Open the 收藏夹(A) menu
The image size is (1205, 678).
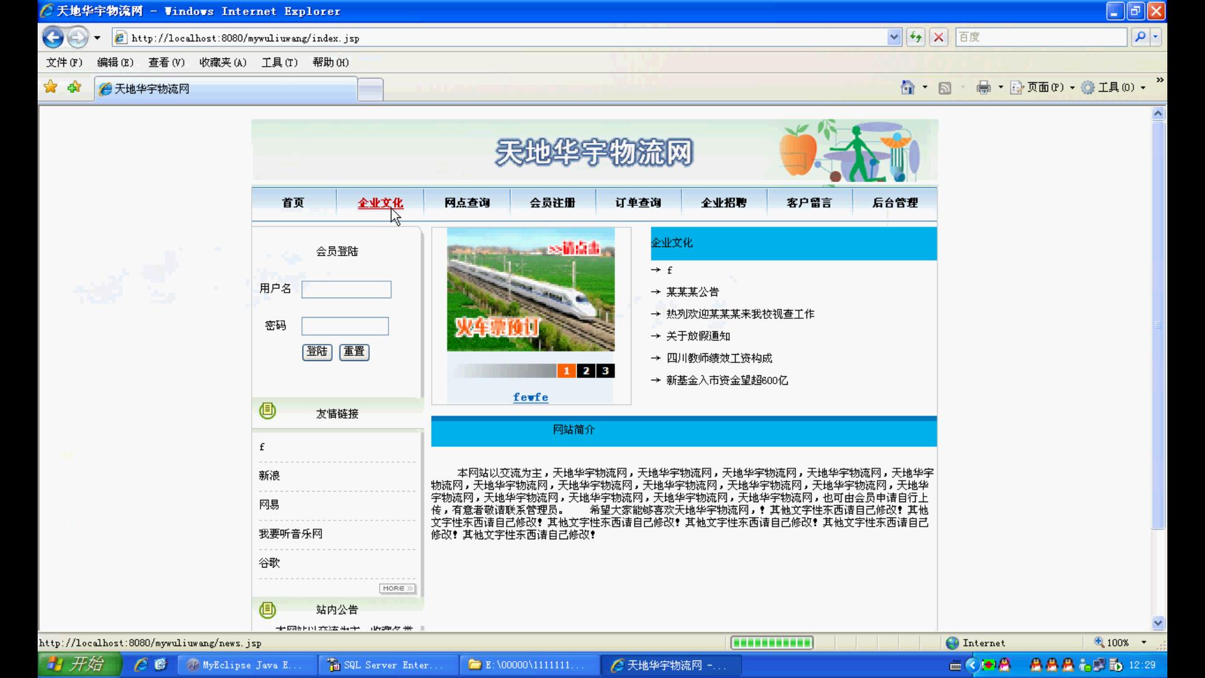223,62
